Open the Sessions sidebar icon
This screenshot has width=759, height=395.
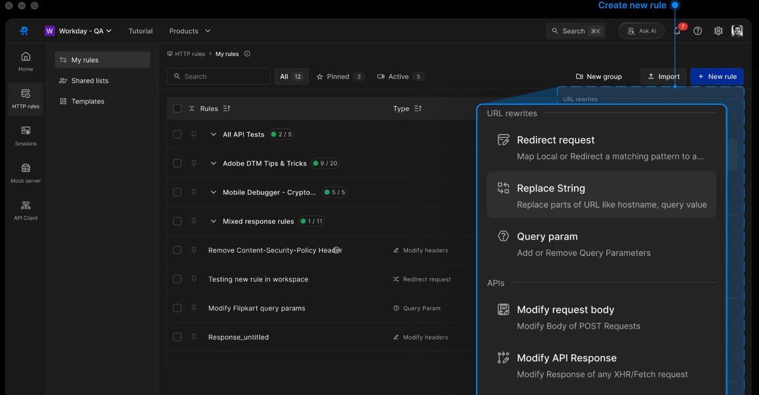point(25,136)
